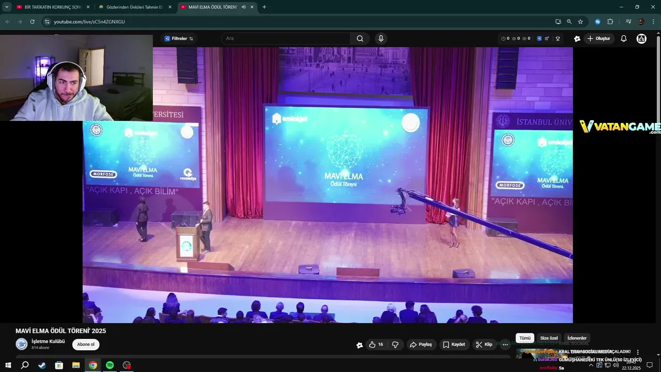Open İşletme Kulübü channel avatar
This screenshot has height=372, width=661.
(x=22, y=344)
